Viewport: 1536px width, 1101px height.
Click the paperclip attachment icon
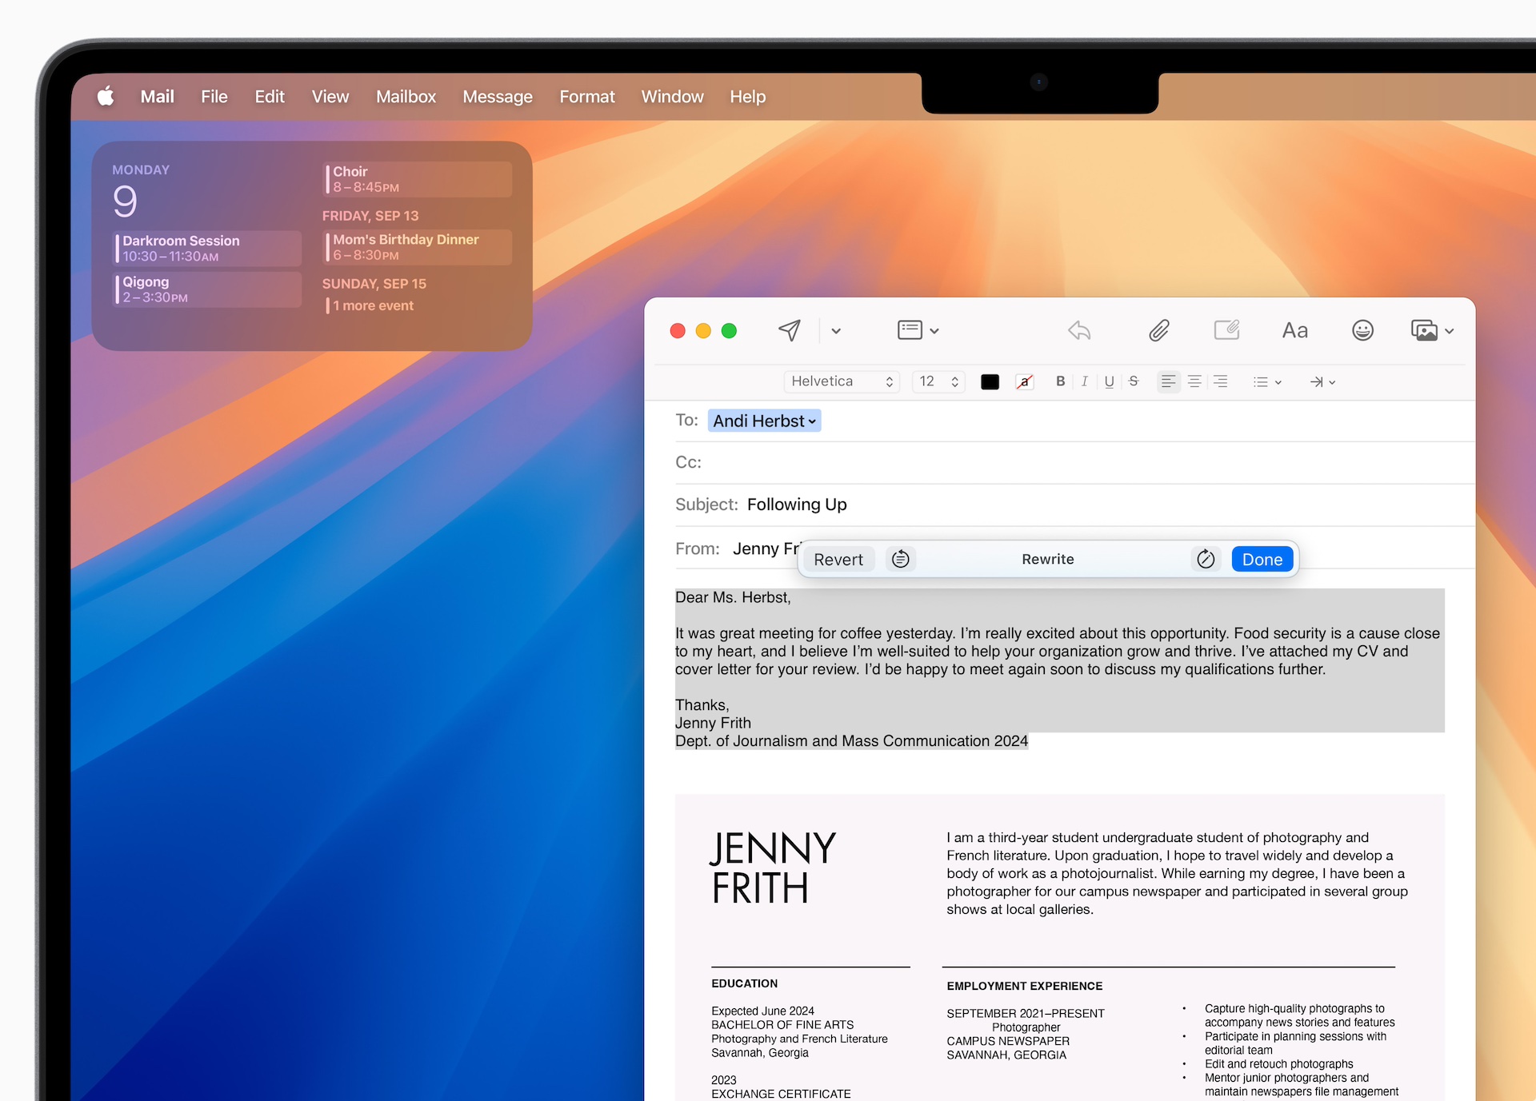[x=1158, y=330]
